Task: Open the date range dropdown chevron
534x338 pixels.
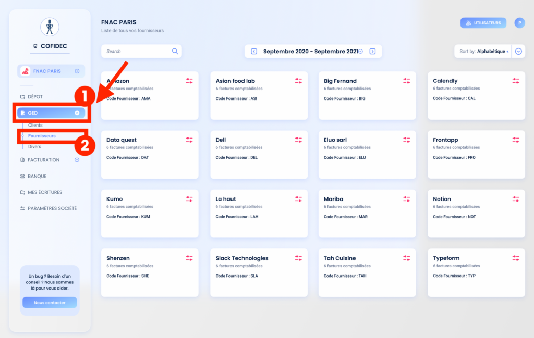Action: pyautogui.click(x=361, y=52)
